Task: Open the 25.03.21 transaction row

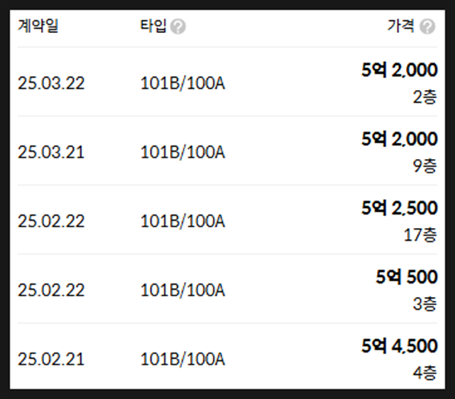Action: click(228, 151)
